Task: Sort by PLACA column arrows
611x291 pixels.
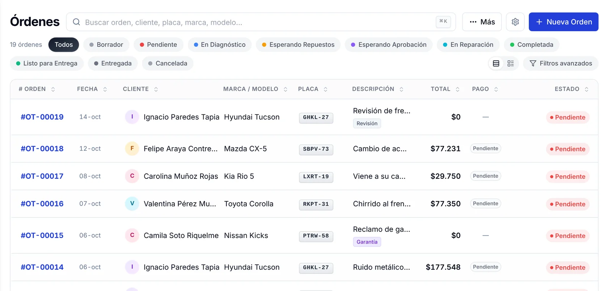Action: click(x=325, y=89)
